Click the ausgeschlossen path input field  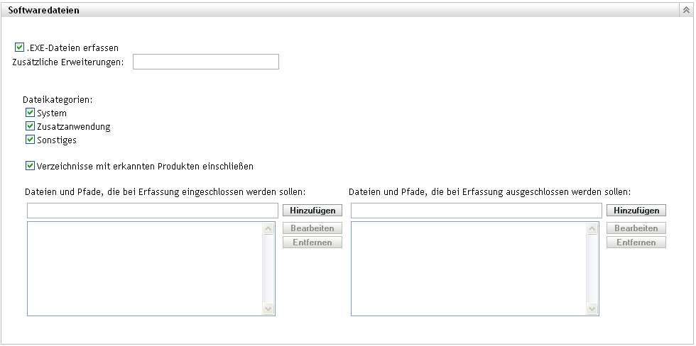click(x=477, y=211)
